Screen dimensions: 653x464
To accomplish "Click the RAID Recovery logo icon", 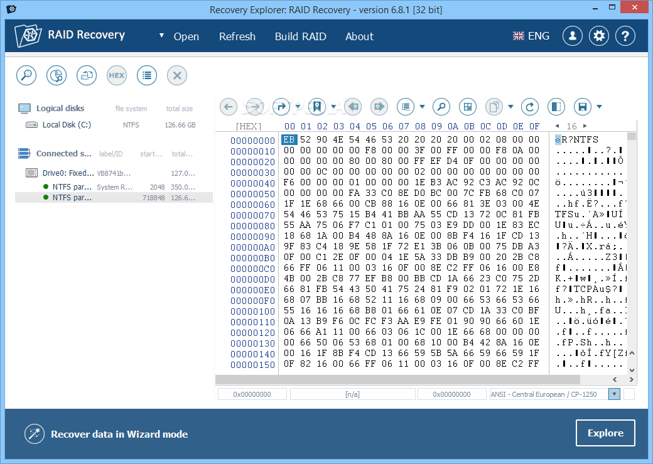I will (28, 36).
